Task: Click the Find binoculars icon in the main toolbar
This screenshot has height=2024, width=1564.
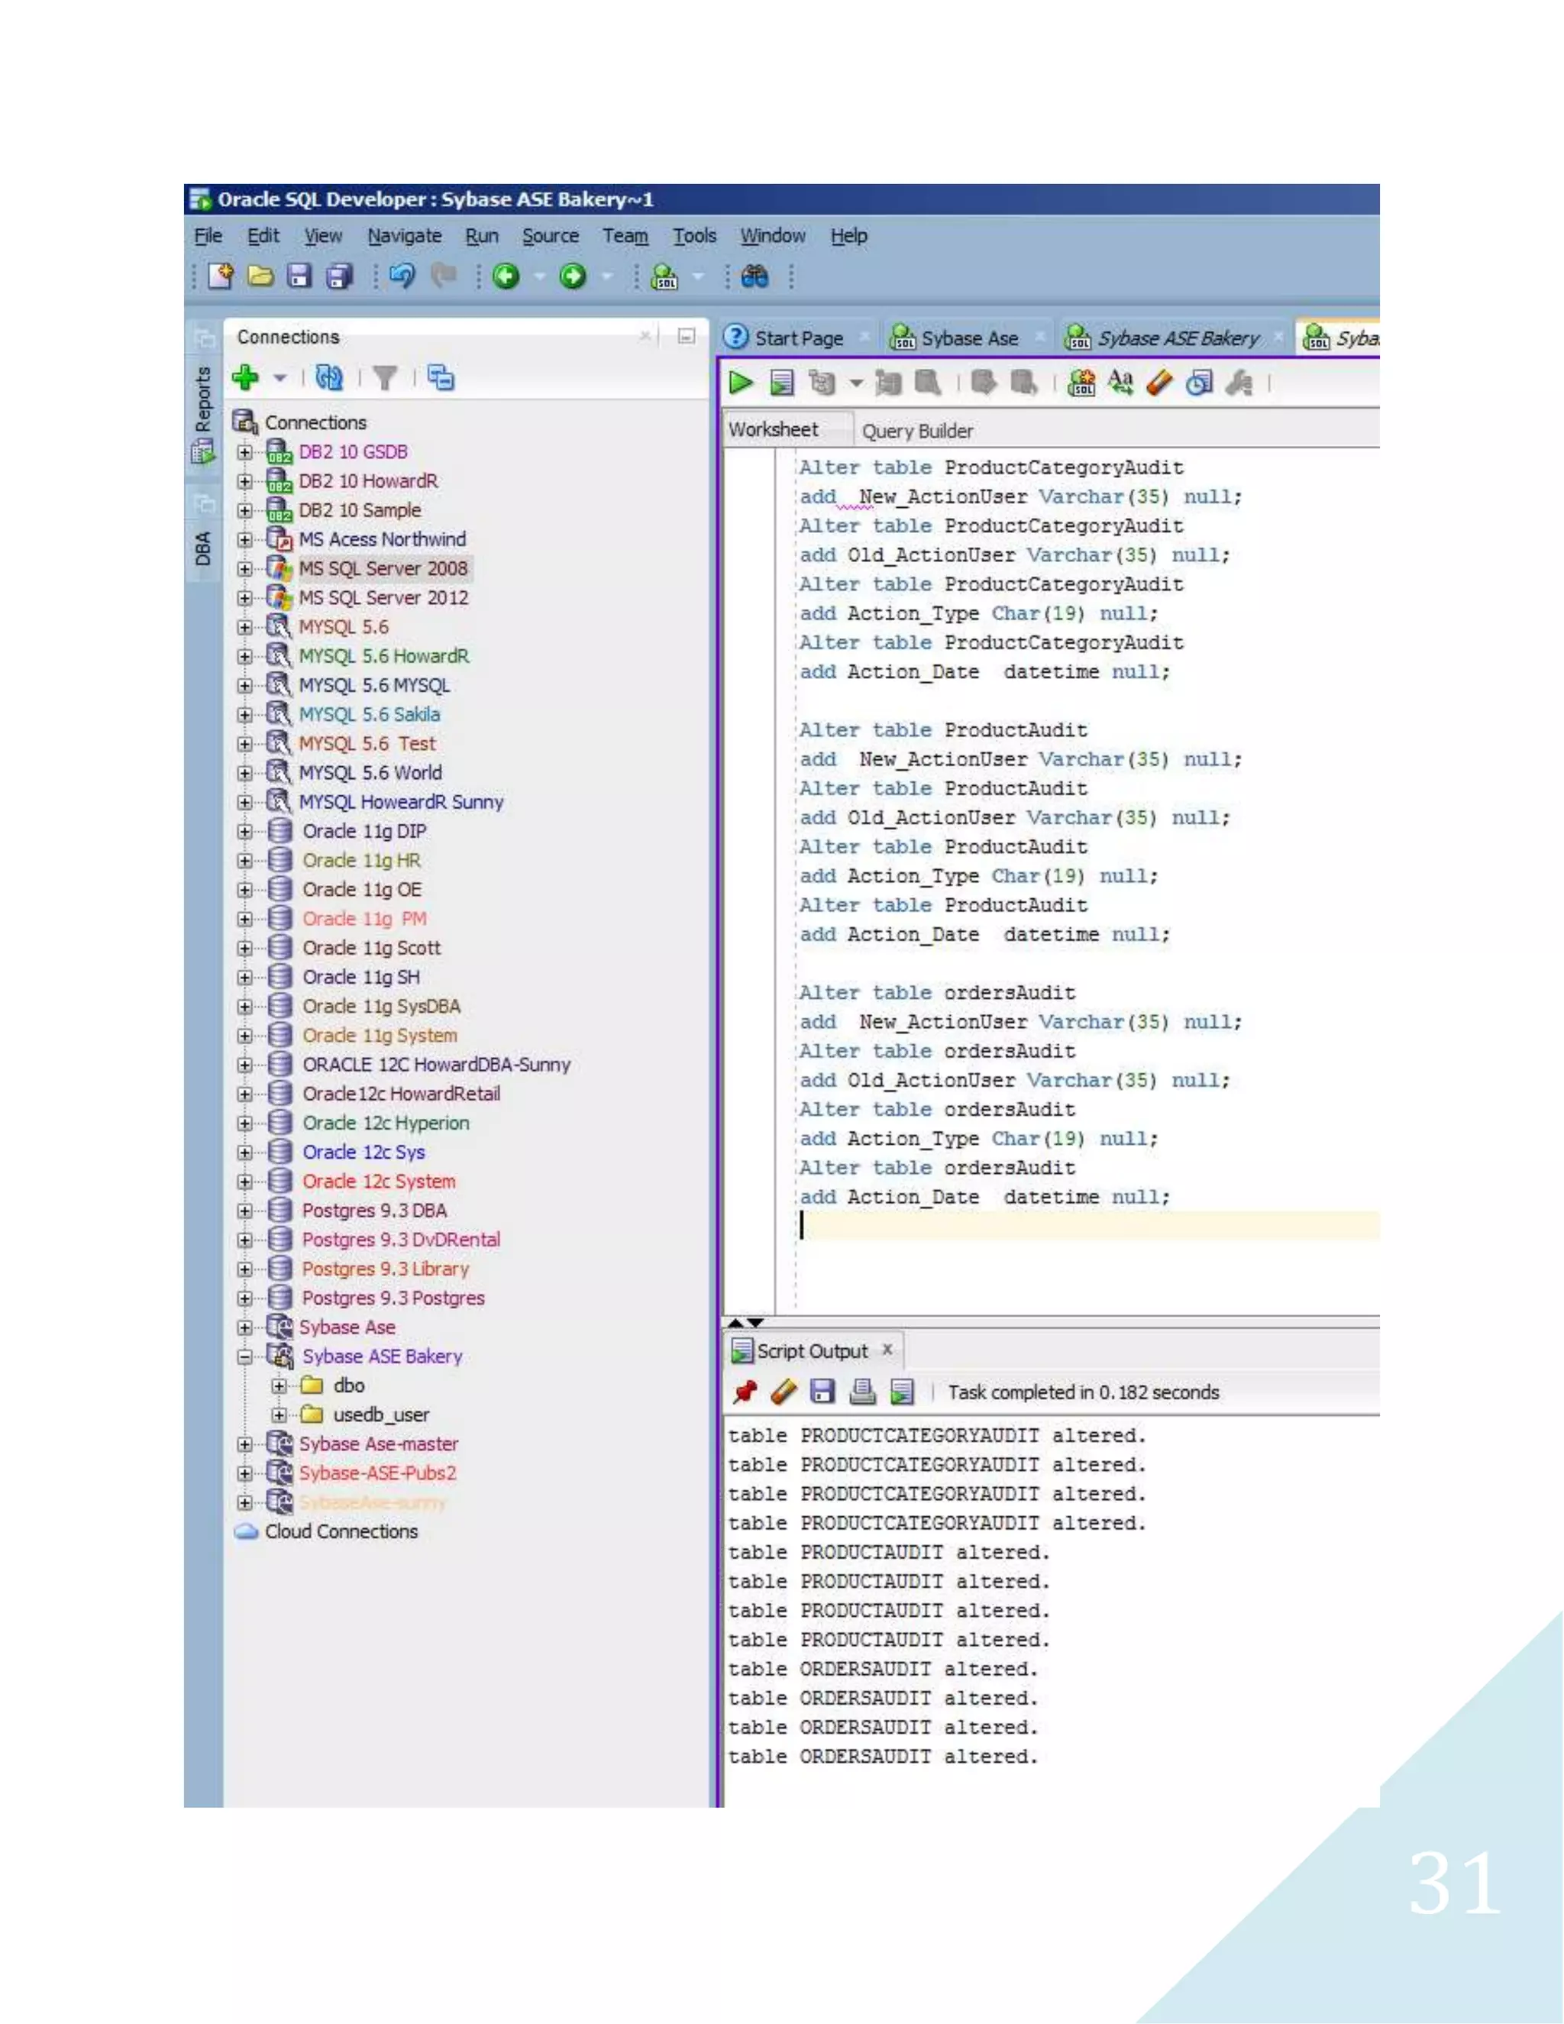Action: [x=755, y=276]
